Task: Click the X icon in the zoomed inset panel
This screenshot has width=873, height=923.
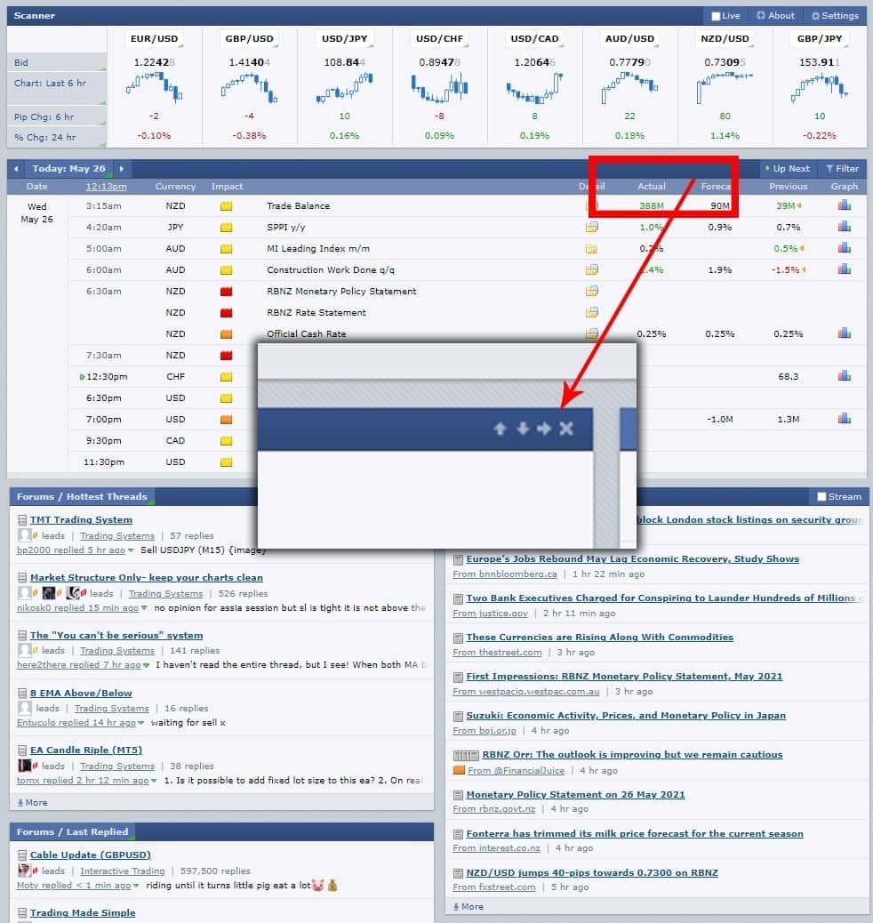Action: 566,429
